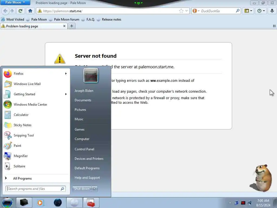Click the Pale Moon taskbar button
This screenshot has width=277, height=208.
(x=74, y=203)
